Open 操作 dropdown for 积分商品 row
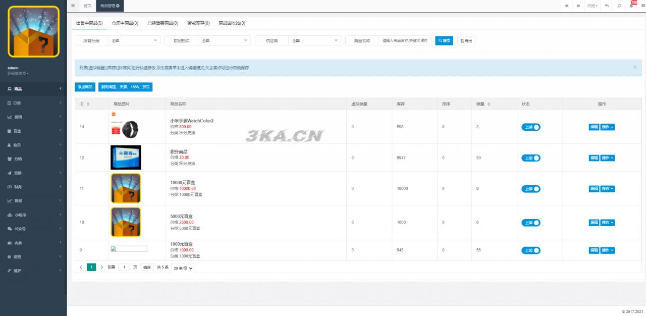Screen dimensions: 646x316 pyautogui.click(x=607, y=158)
